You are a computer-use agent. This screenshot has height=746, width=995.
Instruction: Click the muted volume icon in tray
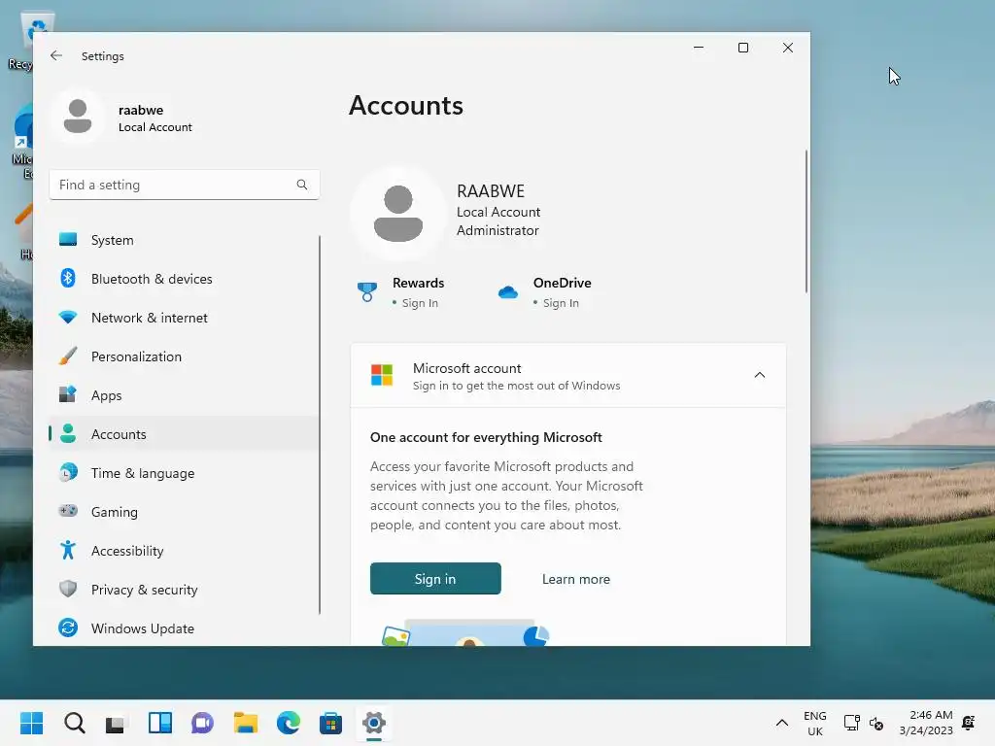point(876,723)
